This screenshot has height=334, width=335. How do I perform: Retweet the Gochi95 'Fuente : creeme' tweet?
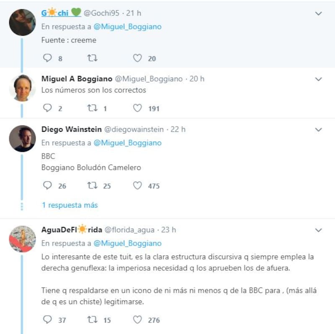coord(92,58)
